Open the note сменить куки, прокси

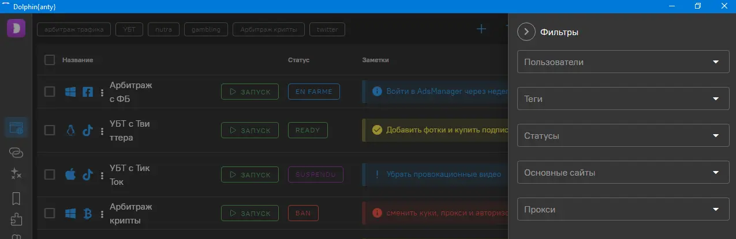(435, 213)
